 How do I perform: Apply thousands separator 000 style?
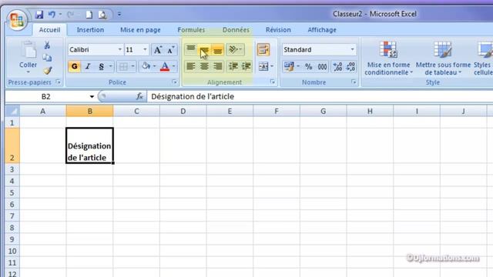pyautogui.click(x=322, y=66)
